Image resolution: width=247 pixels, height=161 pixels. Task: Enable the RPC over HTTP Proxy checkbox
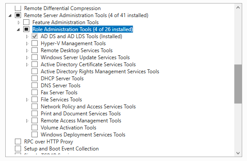point(18,142)
